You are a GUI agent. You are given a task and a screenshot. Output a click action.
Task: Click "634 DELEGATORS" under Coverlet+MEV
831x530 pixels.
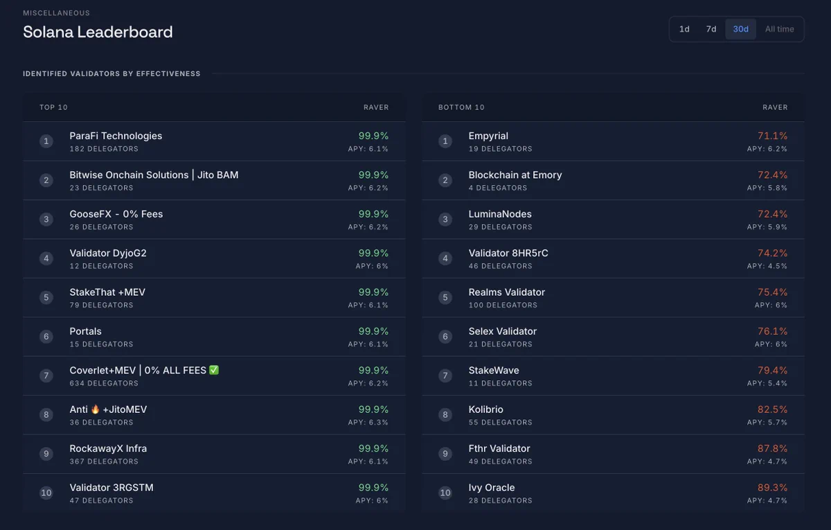[x=104, y=383]
